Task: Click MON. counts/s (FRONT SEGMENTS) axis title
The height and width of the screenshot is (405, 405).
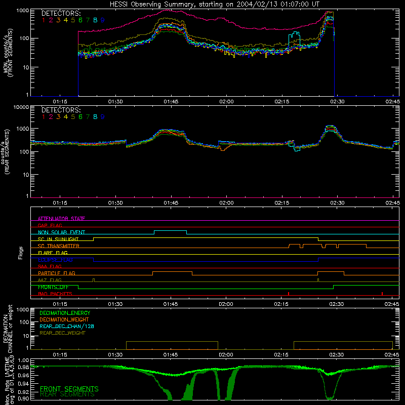Action: pos(8,53)
